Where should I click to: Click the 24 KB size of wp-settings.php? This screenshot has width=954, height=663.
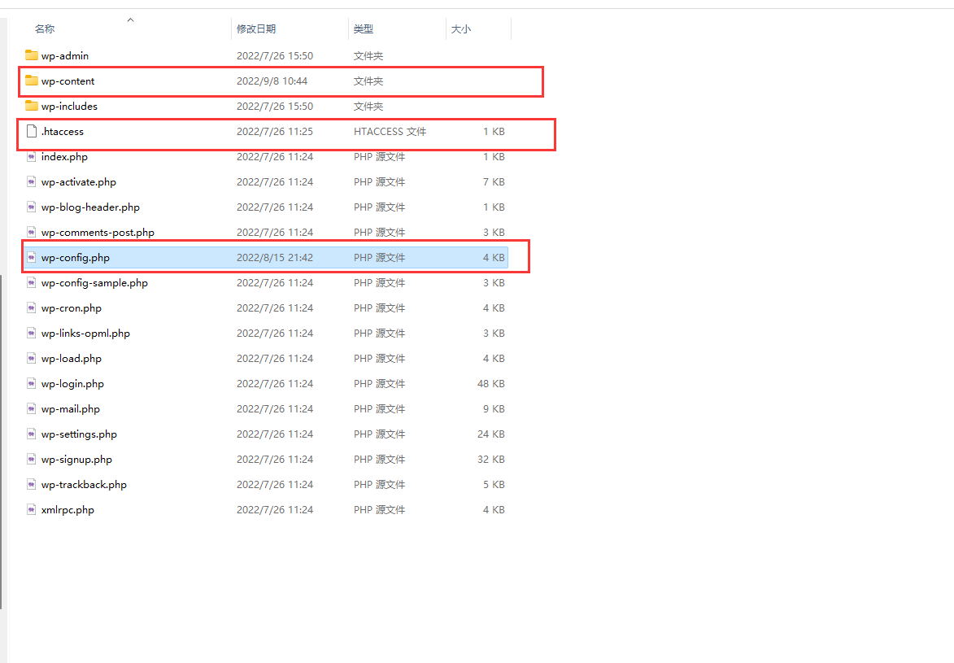click(x=491, y=434)
